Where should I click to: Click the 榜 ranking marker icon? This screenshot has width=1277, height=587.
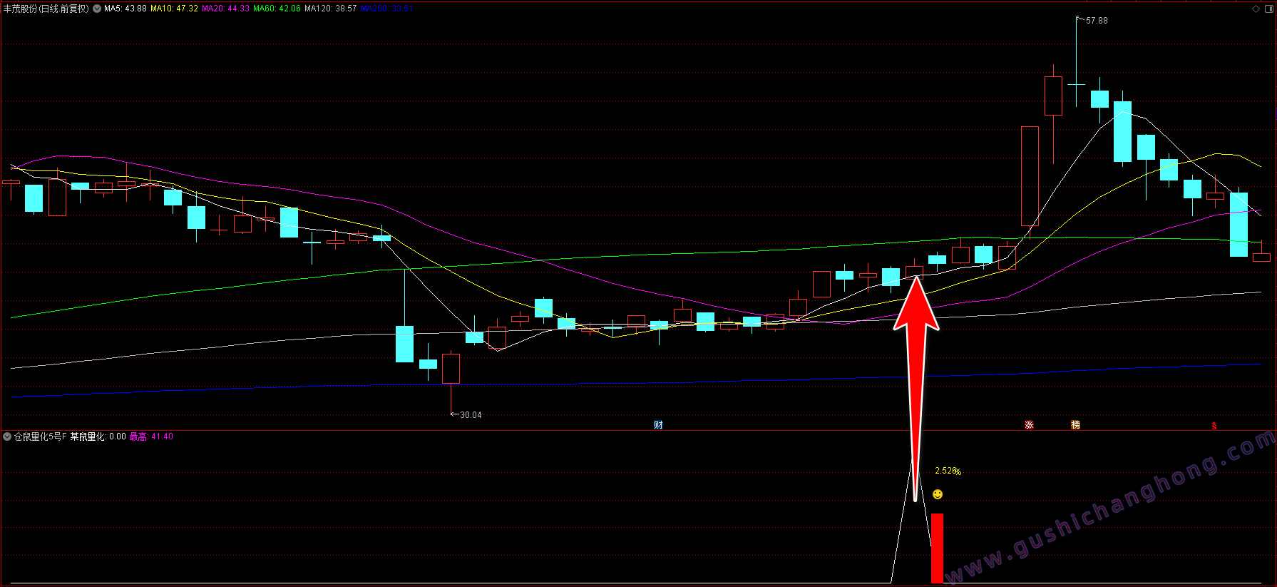pos(1075,425)
